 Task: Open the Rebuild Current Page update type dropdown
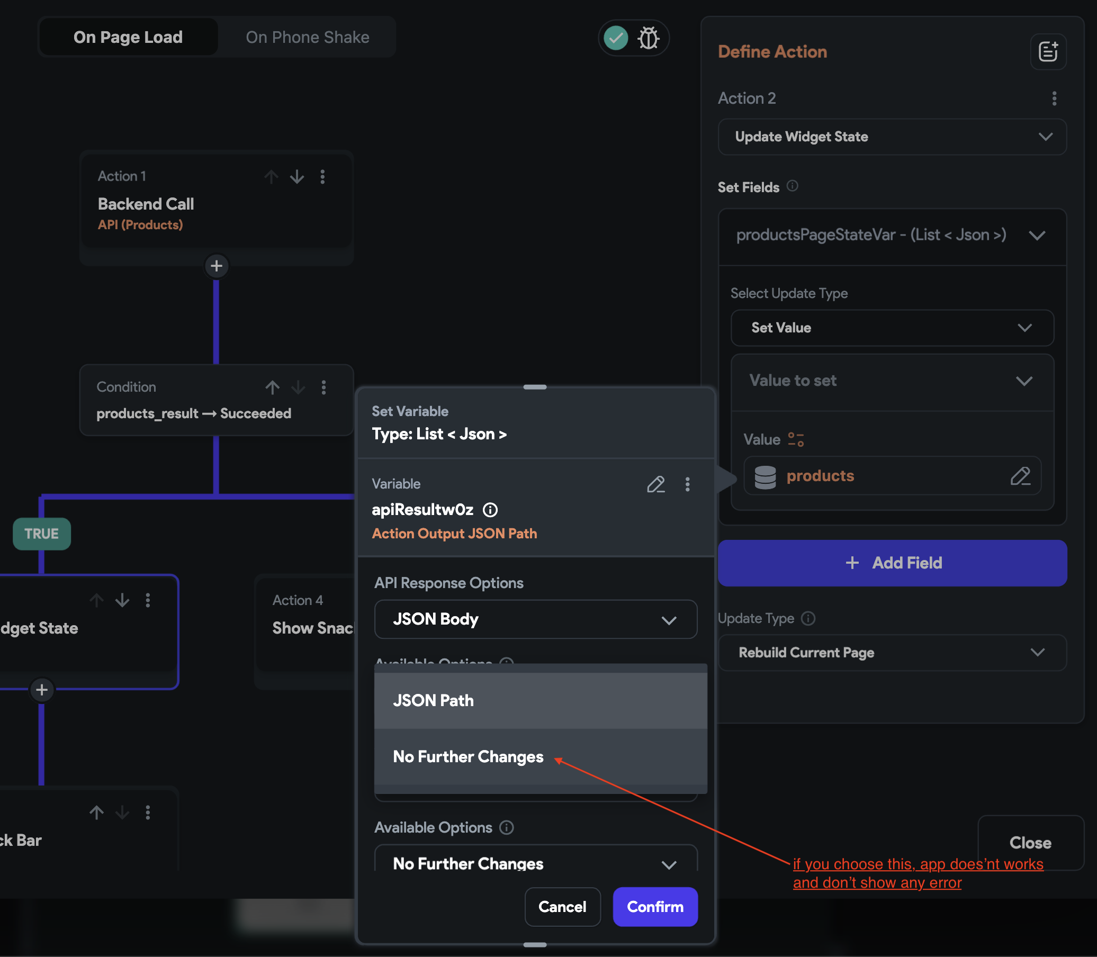(x=892, y=653)
